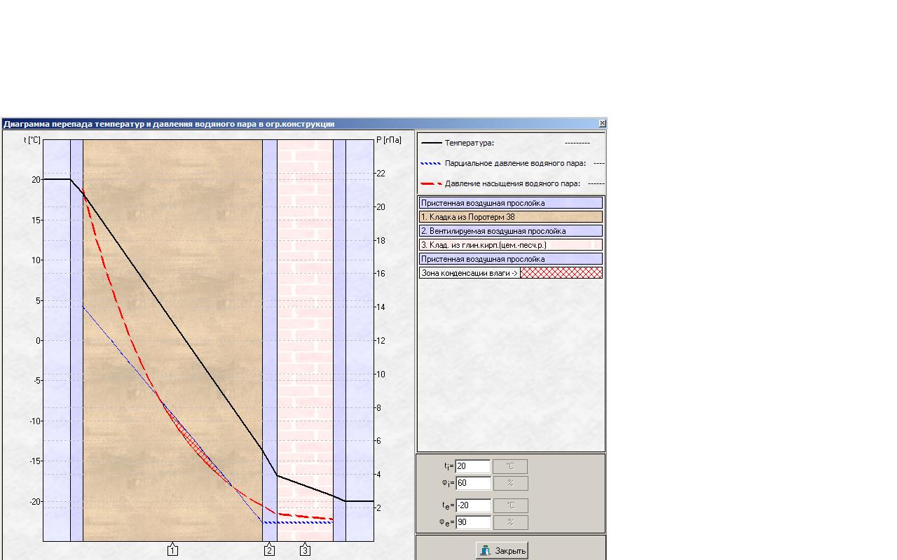The height and width of the screenshot is (560, 897).
Task: Click the 't [°C]' axis label
Action: tap(32, 140)
